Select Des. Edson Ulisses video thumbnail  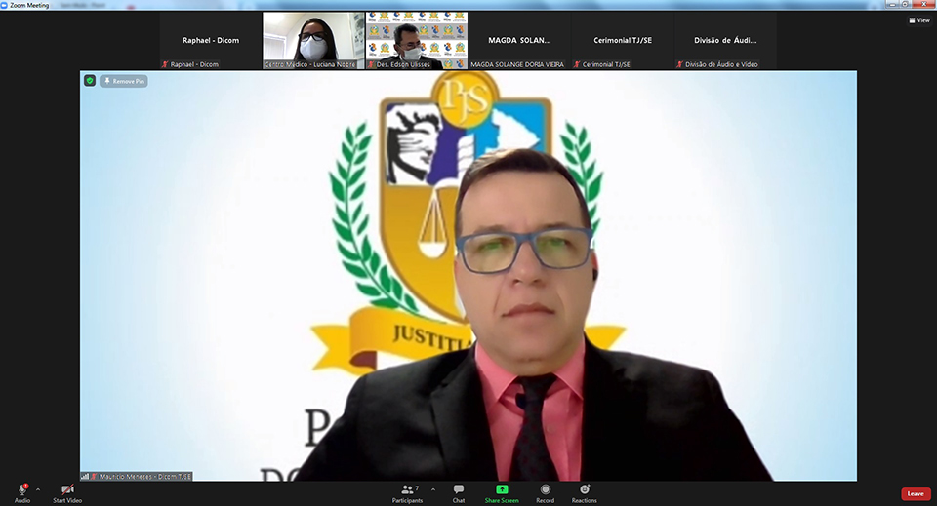(417, 41)
